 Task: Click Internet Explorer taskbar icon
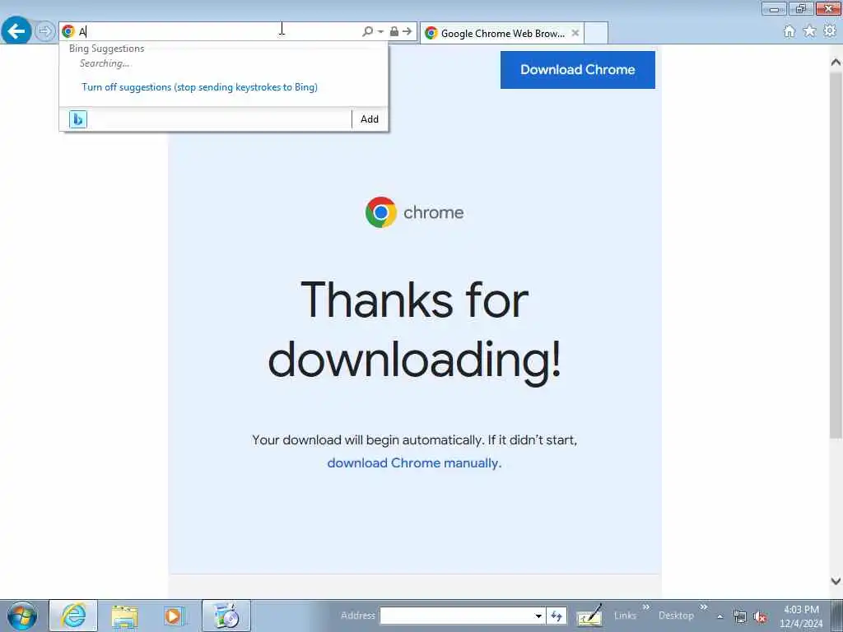coord(73,616)
